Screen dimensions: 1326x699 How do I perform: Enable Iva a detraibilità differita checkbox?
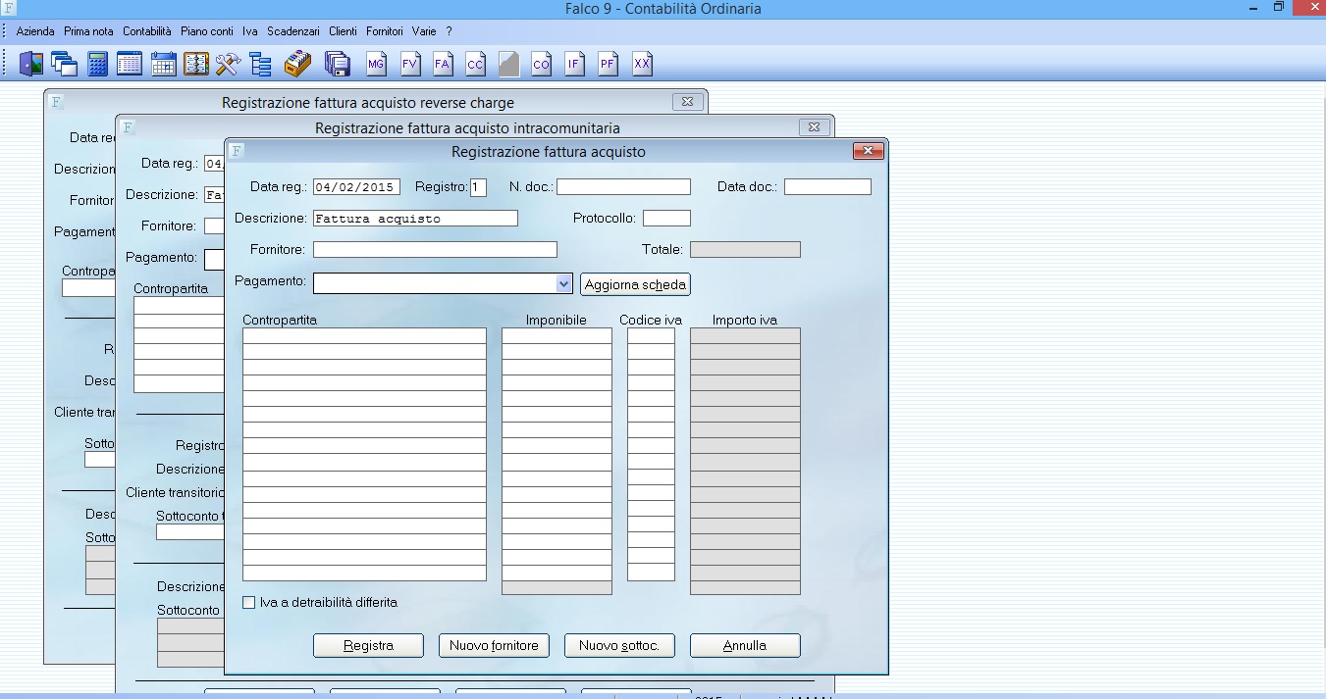click(249, 602)
